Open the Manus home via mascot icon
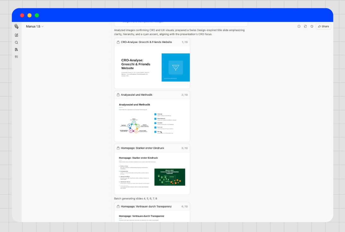The image size is (345, 232). click(16, 27)
